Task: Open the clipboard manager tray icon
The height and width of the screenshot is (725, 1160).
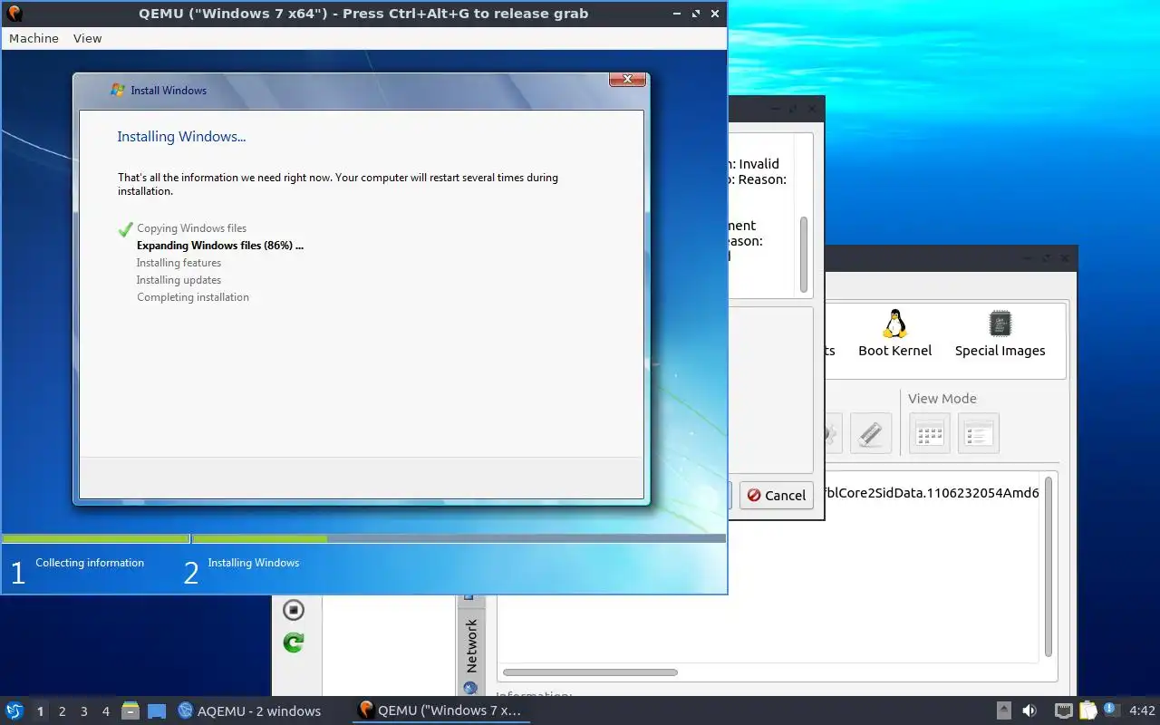Action: [x=1087, y=710]
